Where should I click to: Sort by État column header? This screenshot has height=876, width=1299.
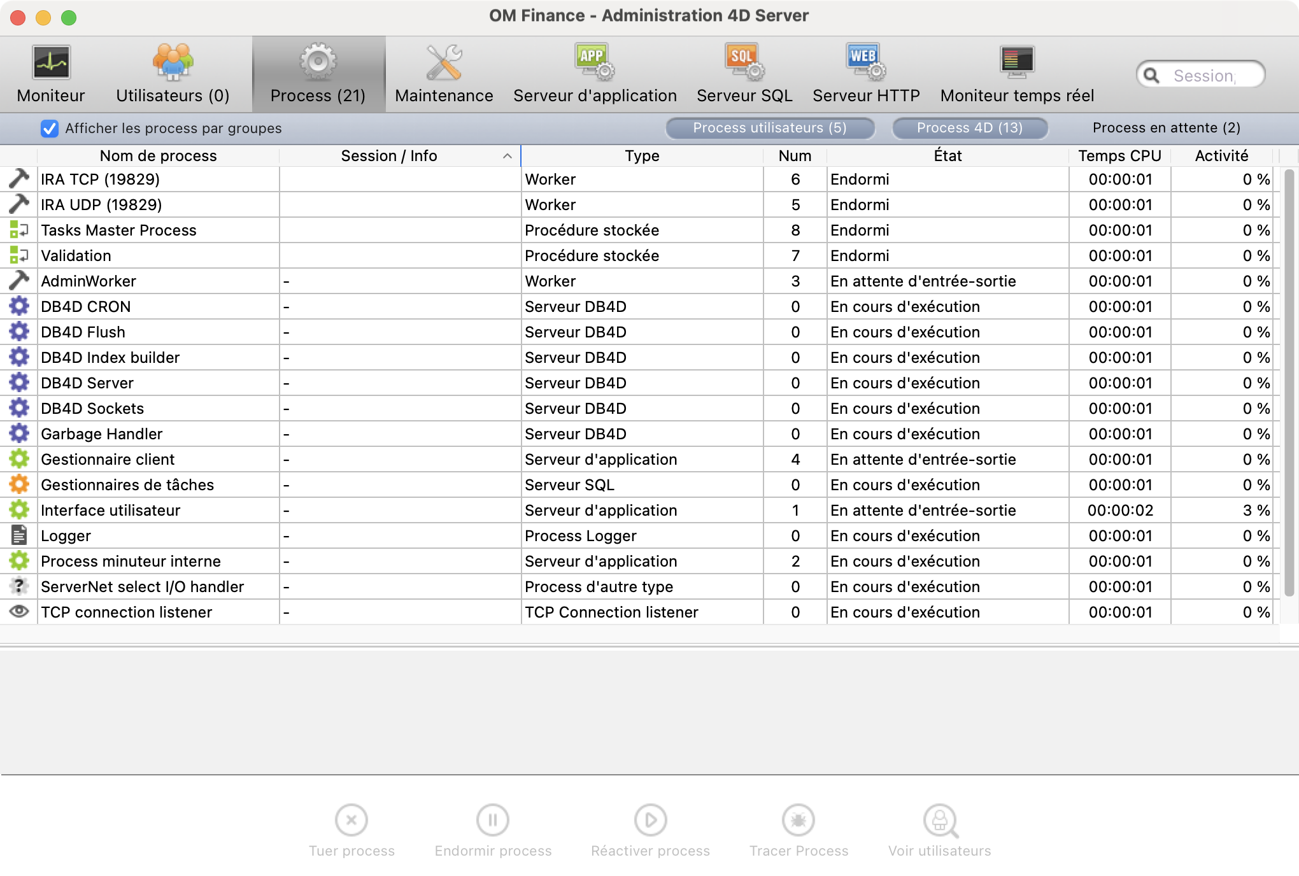948,156
